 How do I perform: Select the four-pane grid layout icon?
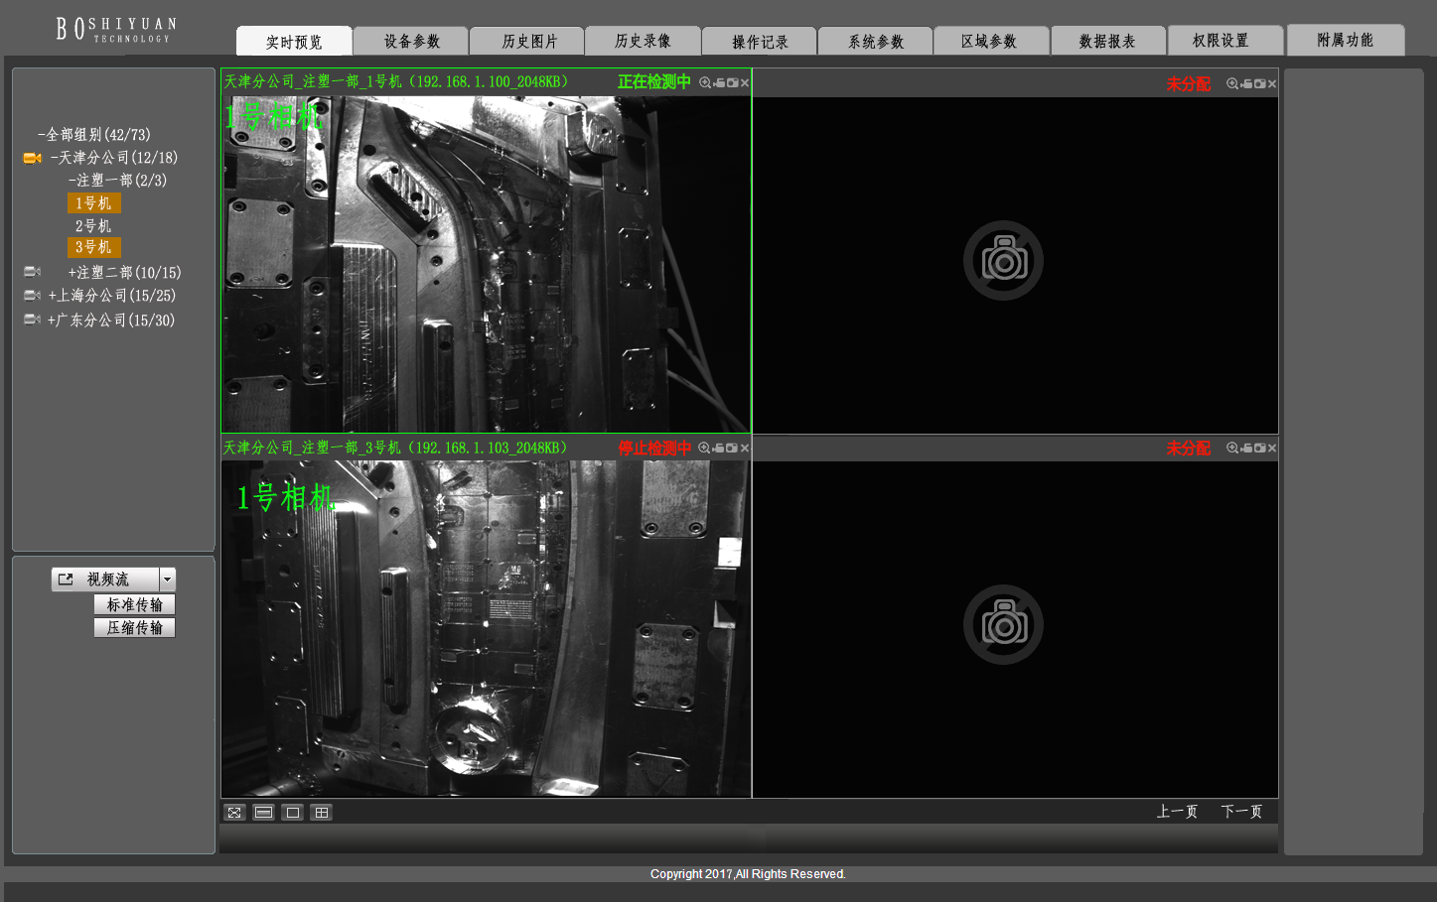click(x=321, y=813)
